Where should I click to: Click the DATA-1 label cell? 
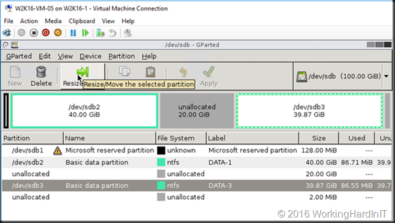(x=220, y=162)
